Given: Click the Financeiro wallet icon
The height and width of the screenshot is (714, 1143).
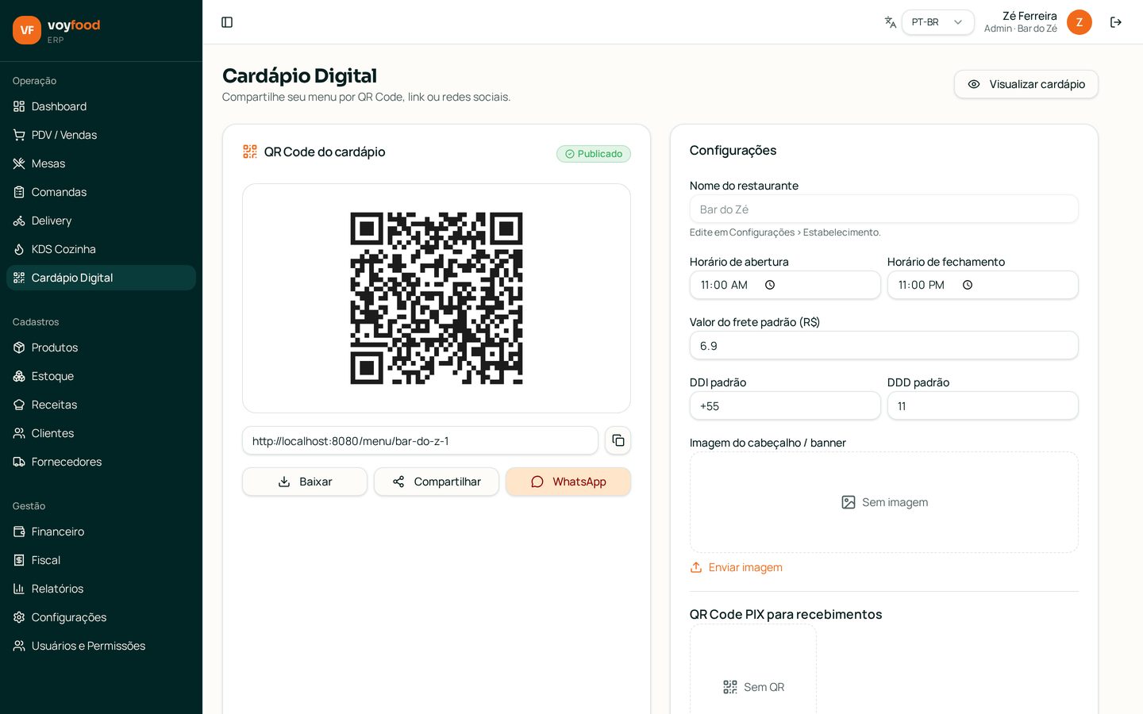Looking at the screenshot, I should [19, 532].
